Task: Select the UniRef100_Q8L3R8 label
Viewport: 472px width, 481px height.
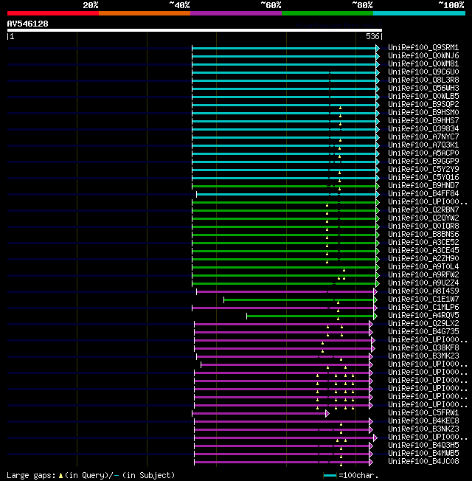Action: click(423, 80)
